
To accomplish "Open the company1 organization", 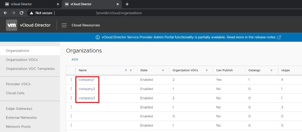I will (87, 80).
